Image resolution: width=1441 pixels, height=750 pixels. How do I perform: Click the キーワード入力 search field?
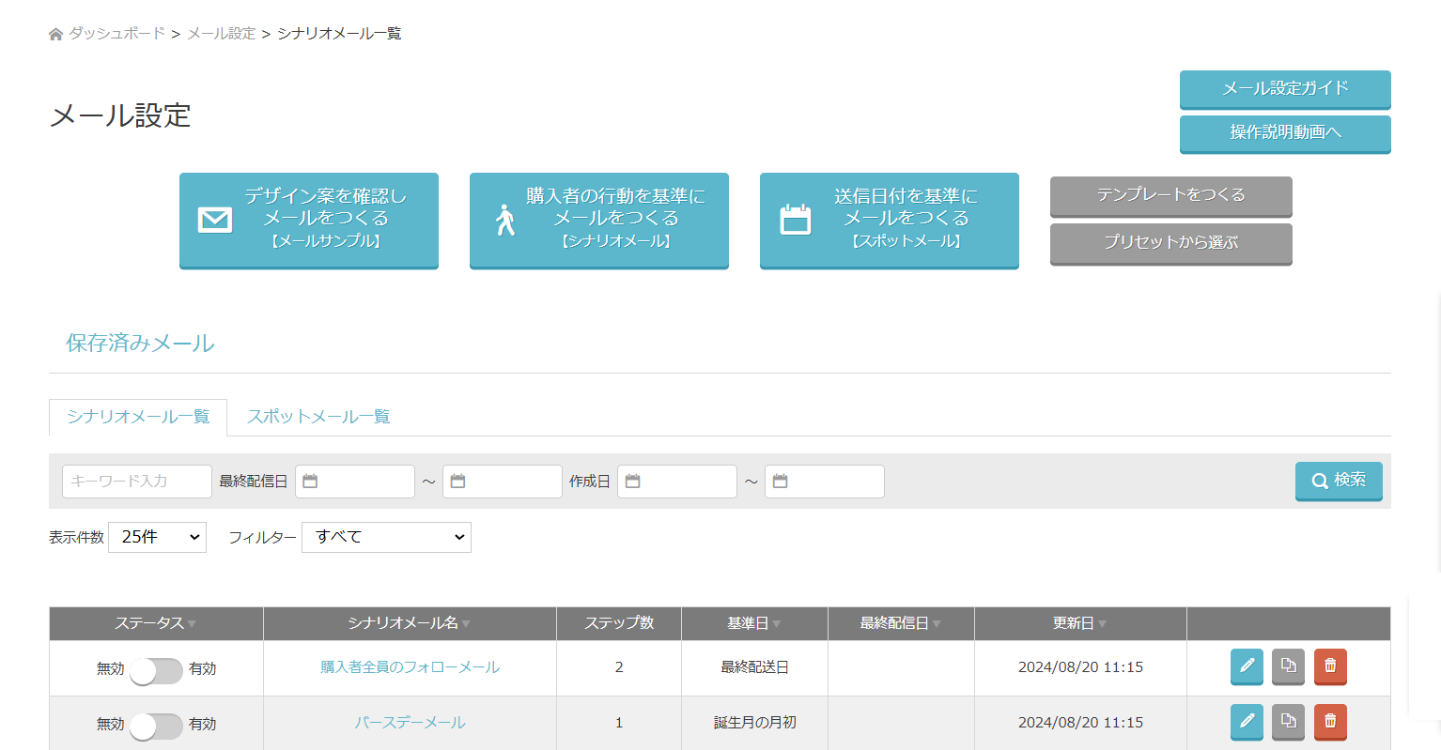click(x=137, y=482)
